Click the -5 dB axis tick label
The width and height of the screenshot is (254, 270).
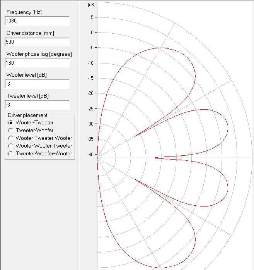click(x=92, y=48)
